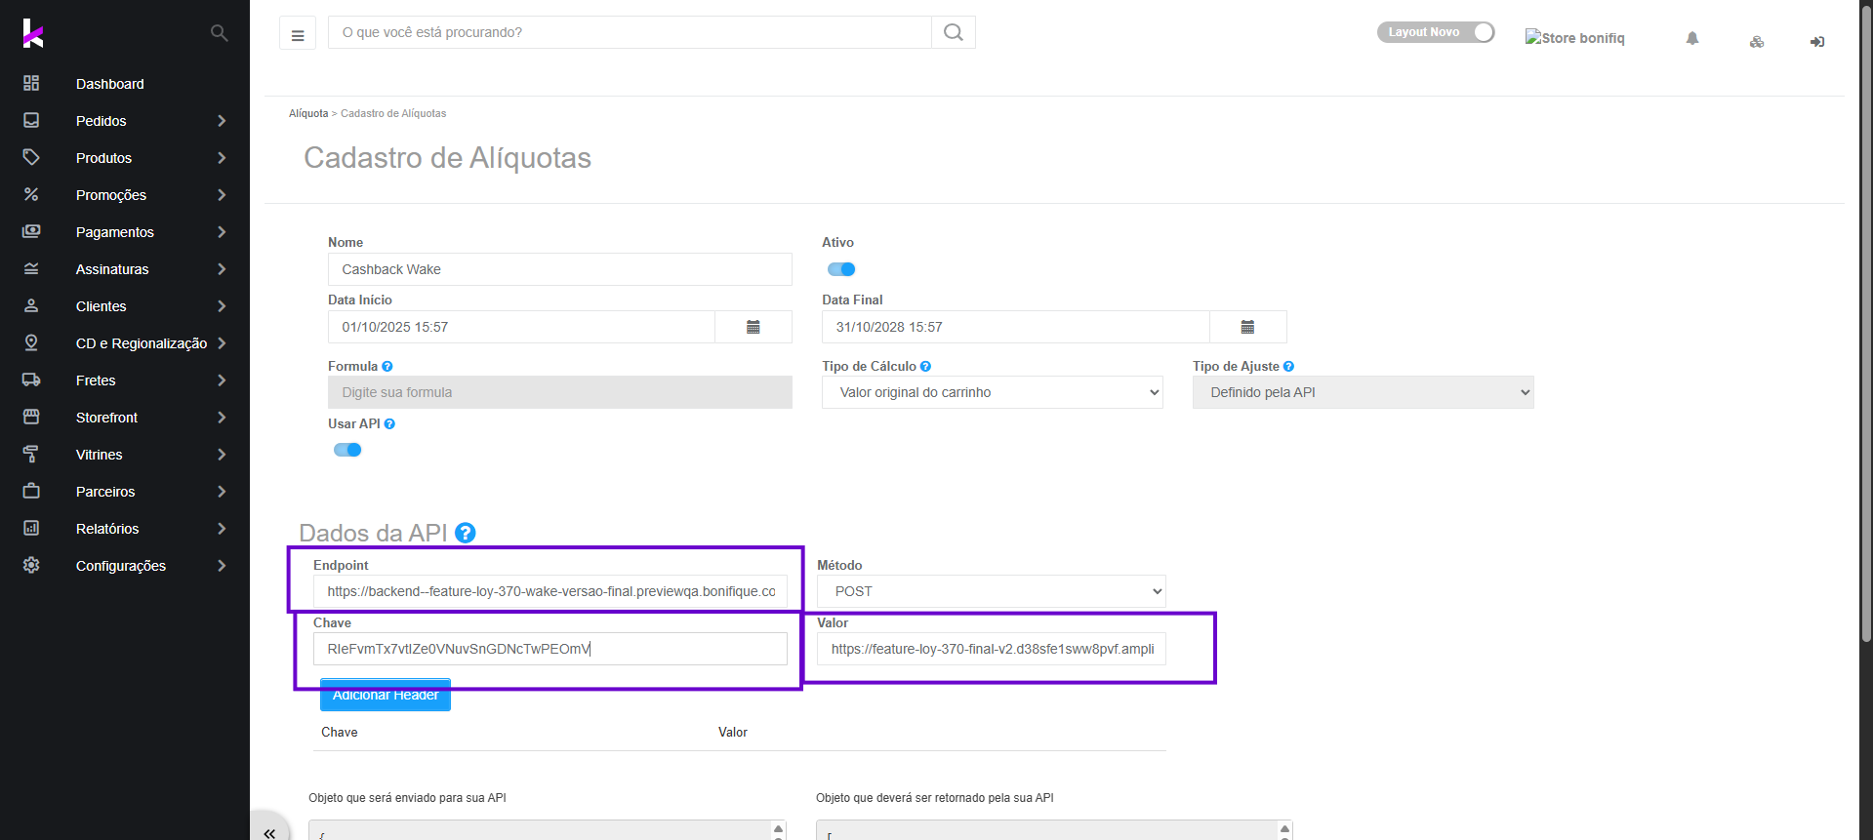Click the Relatórios chart icon
This screenshot has width=1873, height=840.
[31, 529]
